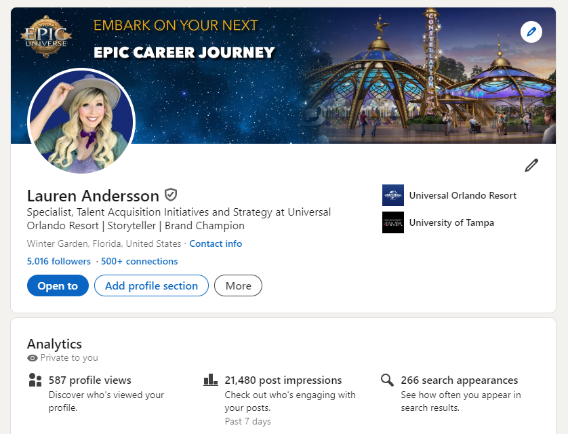Open the More options button
This screenshot has width=568, height=434.
point(238,285)
